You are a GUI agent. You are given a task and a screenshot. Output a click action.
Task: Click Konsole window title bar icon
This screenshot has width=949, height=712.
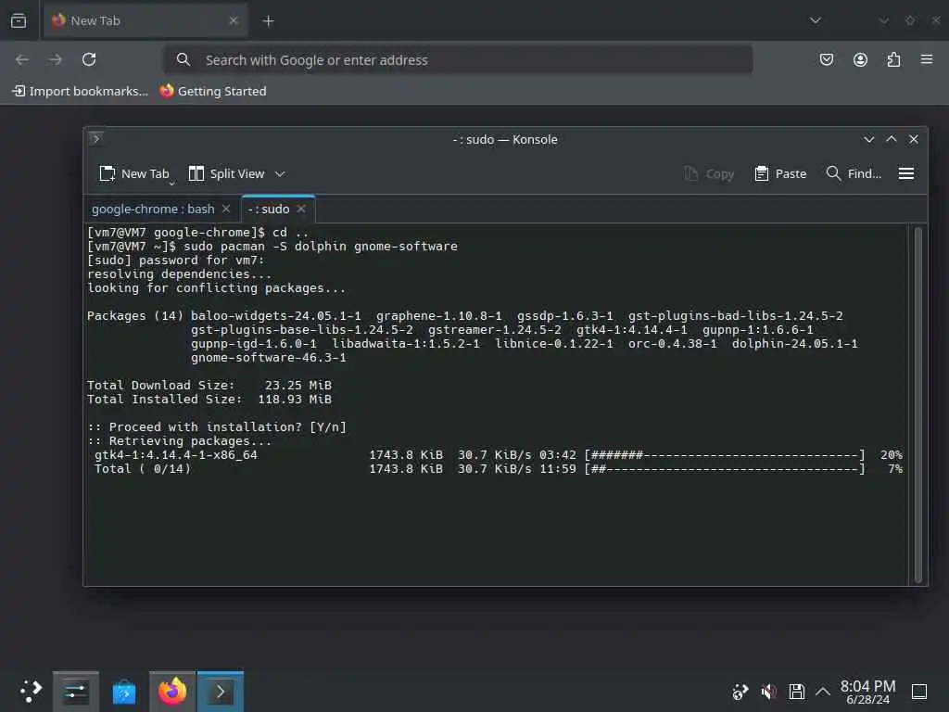[95, 139]
